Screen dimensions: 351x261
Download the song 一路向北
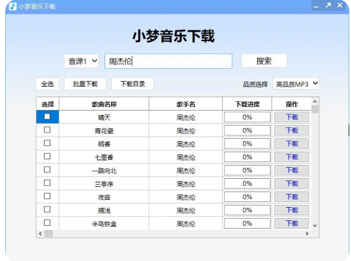(x=291, y=170)
